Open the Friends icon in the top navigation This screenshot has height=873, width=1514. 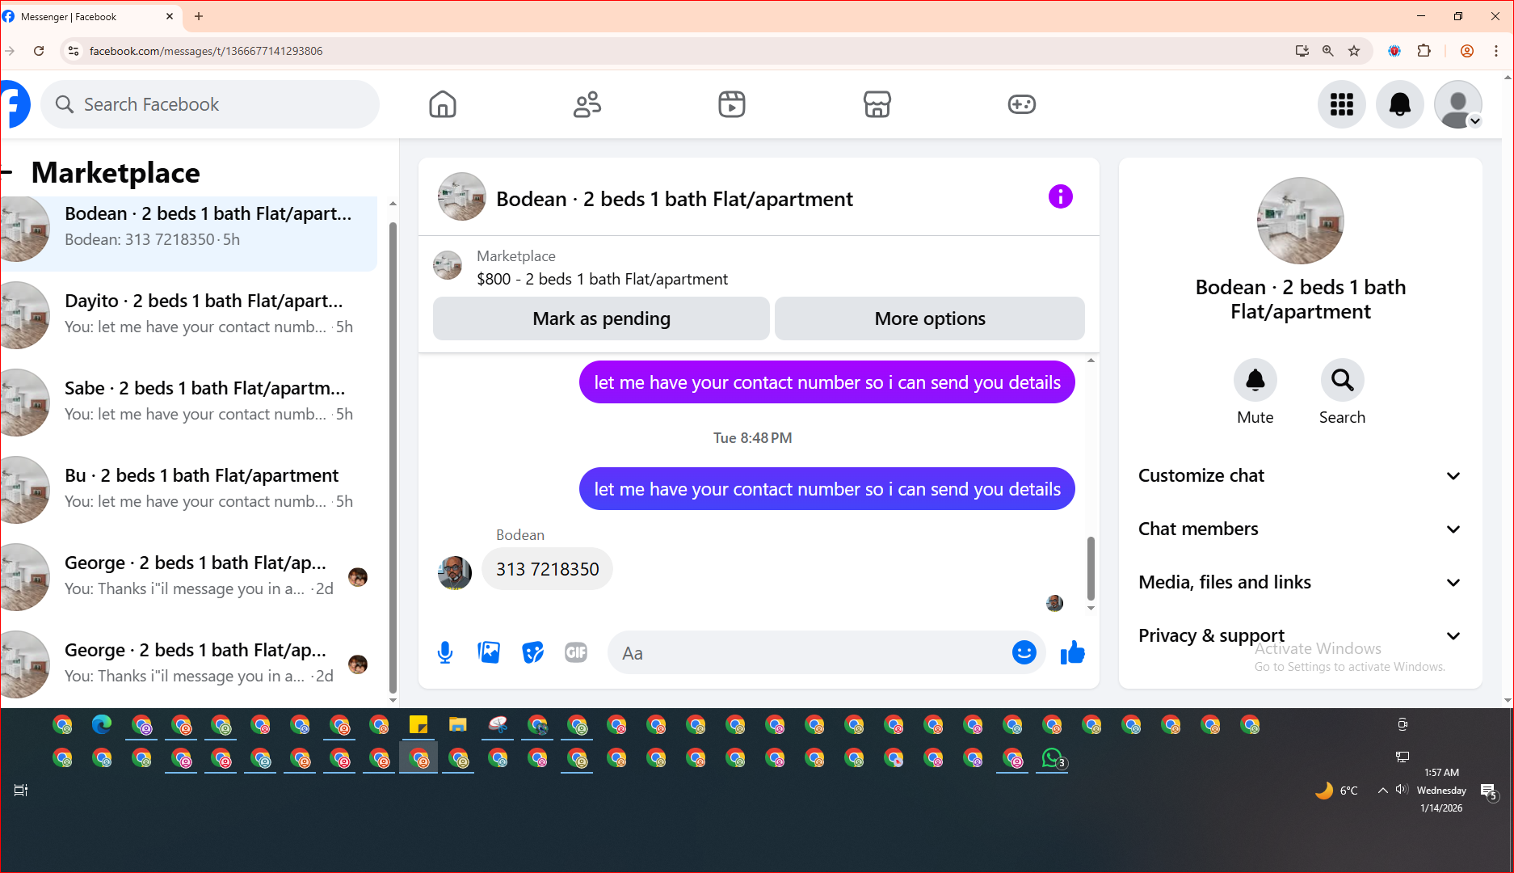587,104
